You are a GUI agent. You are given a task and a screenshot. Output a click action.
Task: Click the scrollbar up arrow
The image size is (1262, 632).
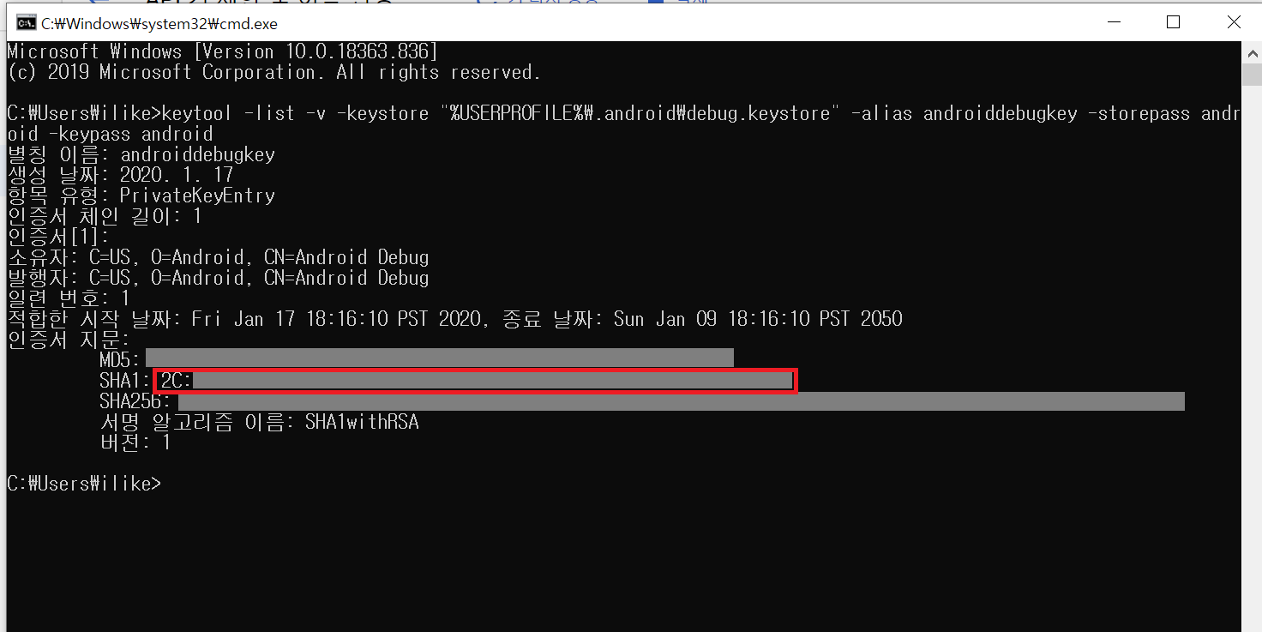tap(1251, 51)
